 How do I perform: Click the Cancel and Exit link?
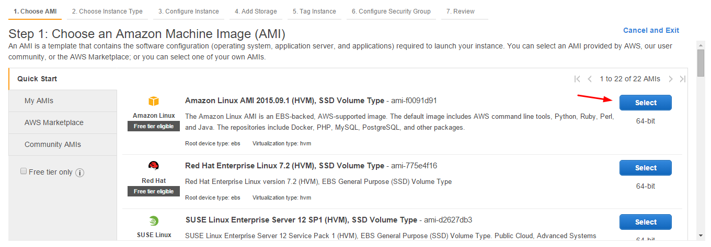point(651,30)
